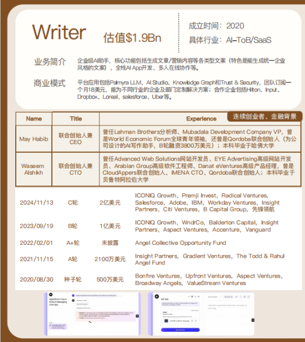Open the Document dropdown in editor toolbar
This screenshot has width=305, height=342.
click(215, 297)
